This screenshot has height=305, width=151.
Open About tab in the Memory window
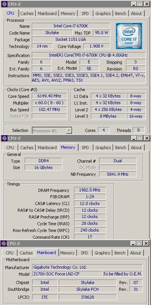click(136, 148)
